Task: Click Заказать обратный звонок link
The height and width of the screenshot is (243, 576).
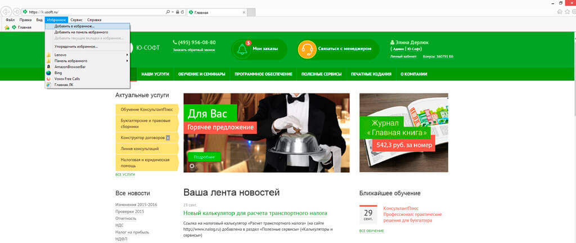Action: (194, 50)
